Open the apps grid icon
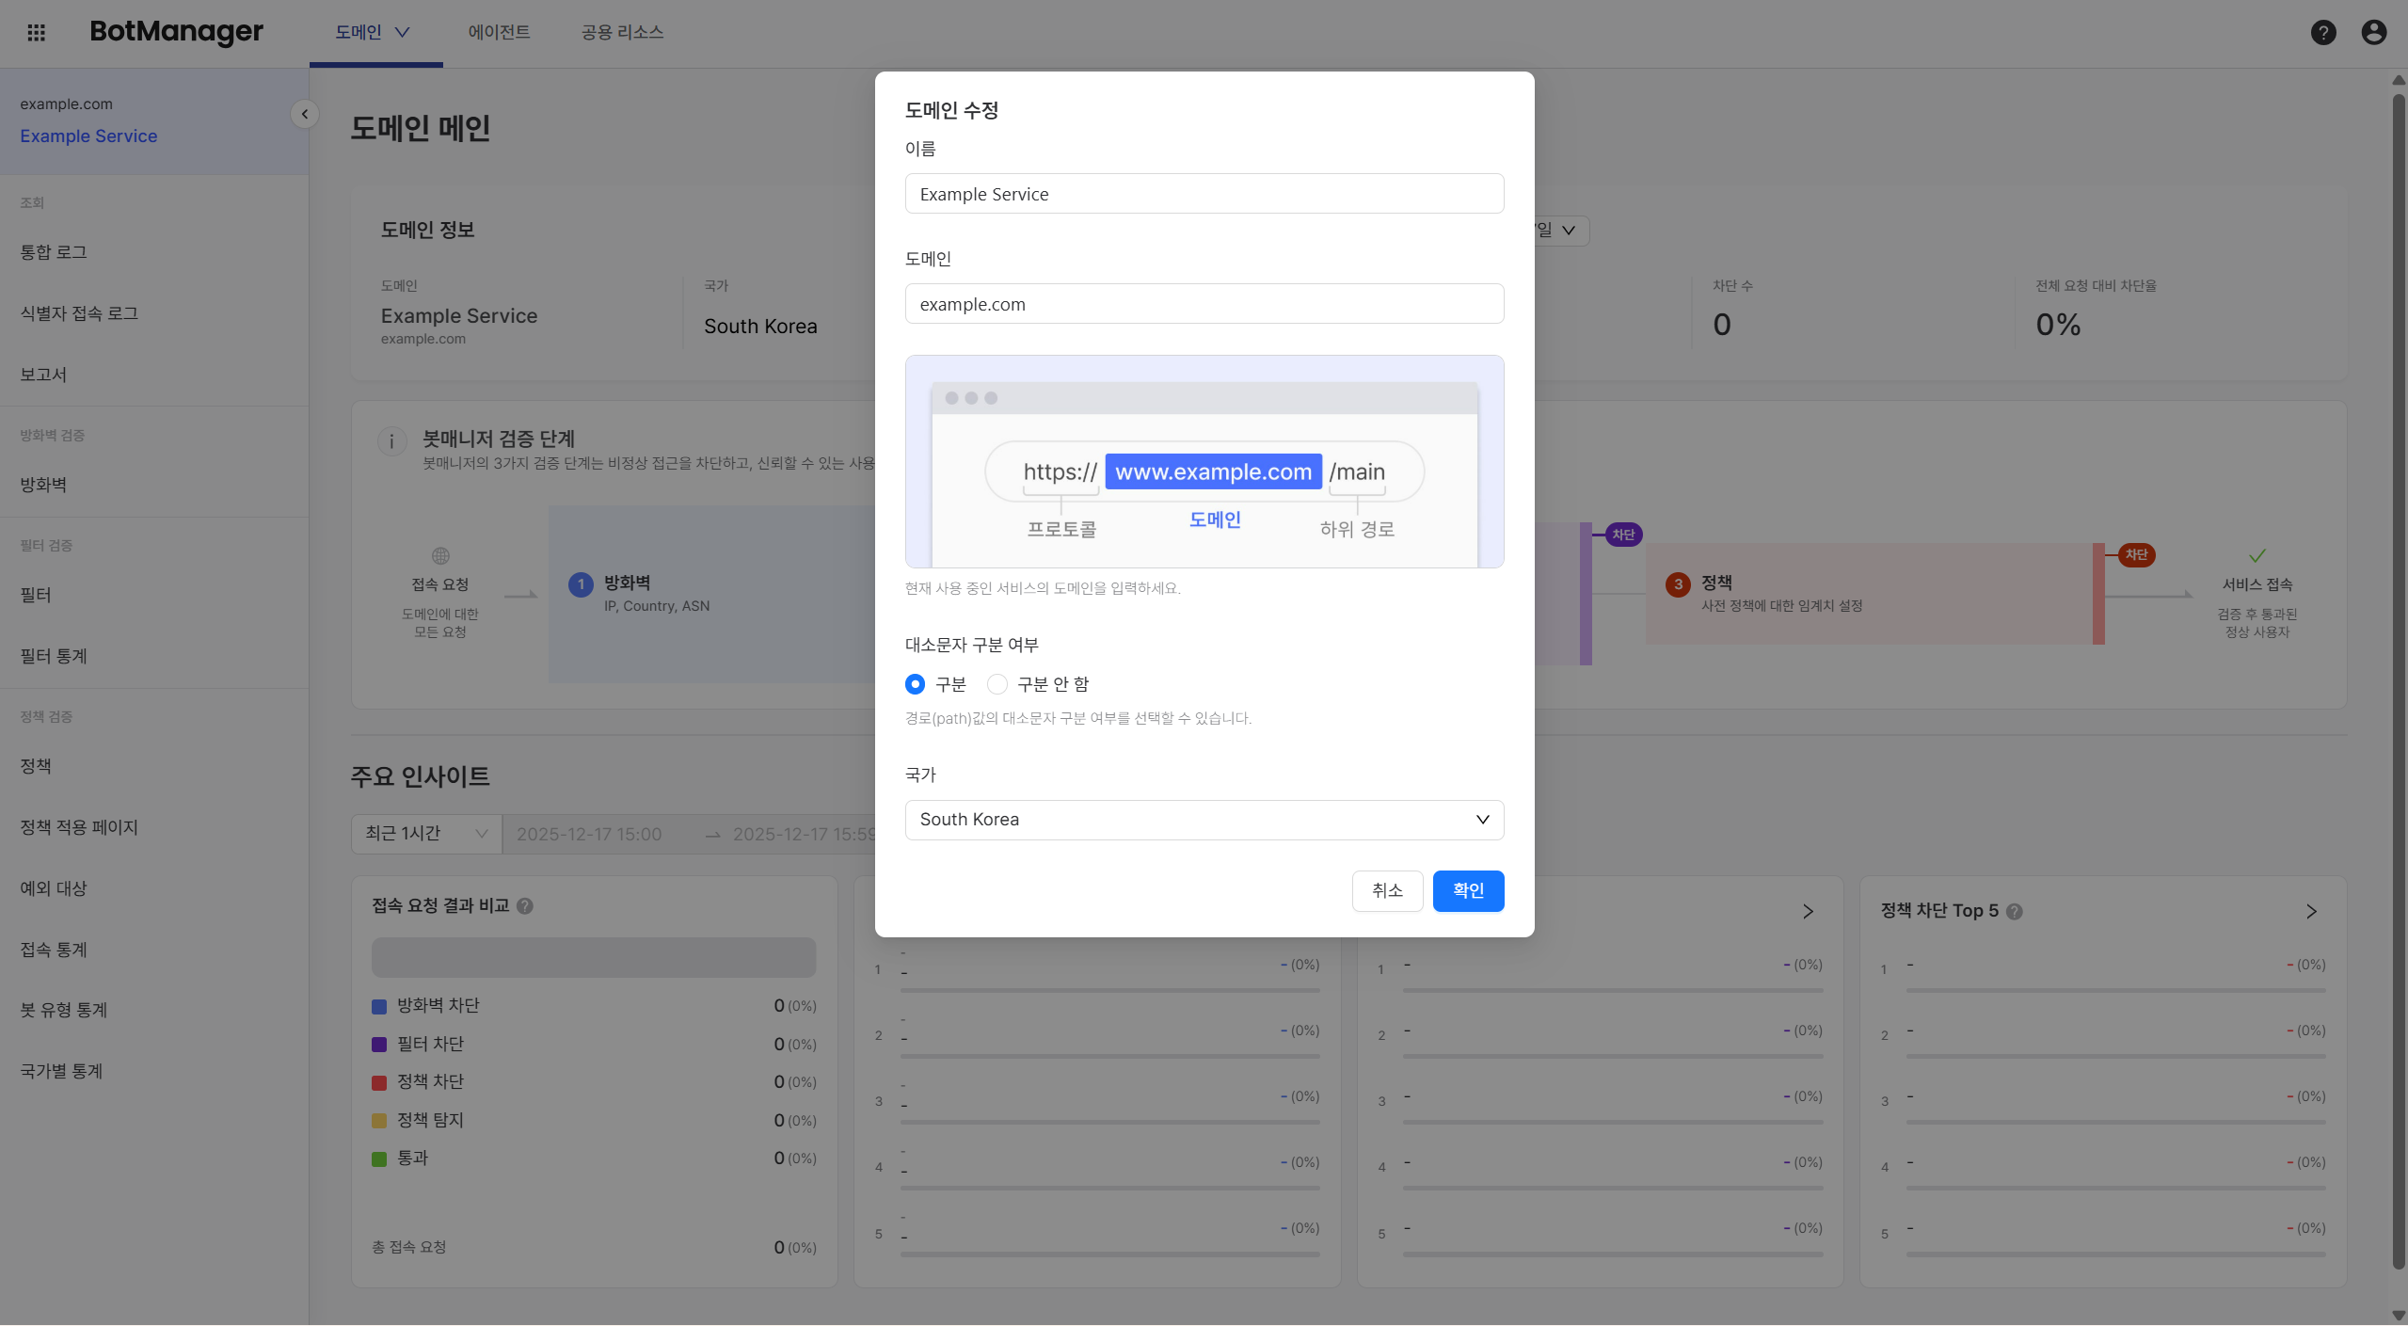The height and width of the screenshot is (1326, 2408). [x=36, y=33]
